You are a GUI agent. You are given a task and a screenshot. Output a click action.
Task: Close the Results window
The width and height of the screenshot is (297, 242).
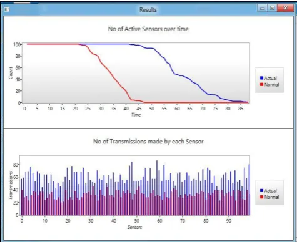coord(285,8)
